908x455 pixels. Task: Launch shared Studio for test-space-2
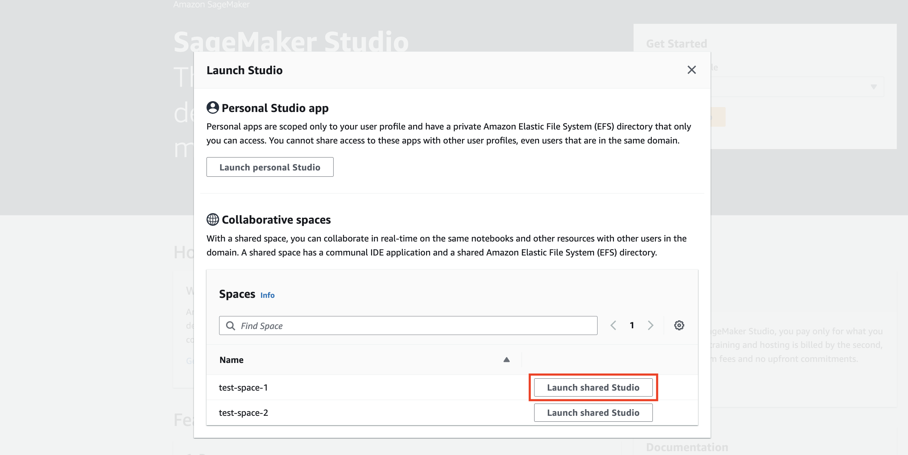(593, 413)
